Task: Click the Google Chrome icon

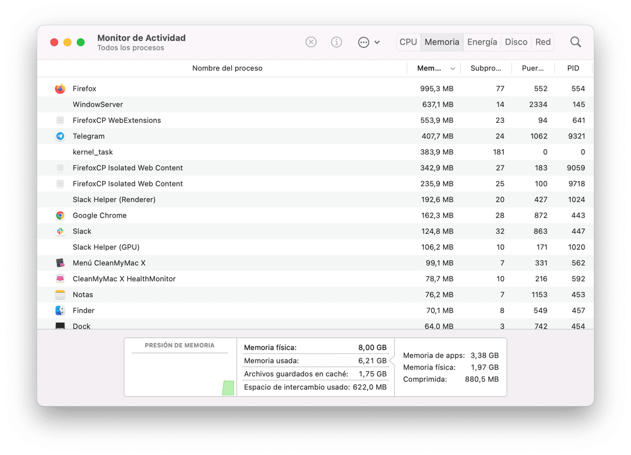Action: (60, 216)
